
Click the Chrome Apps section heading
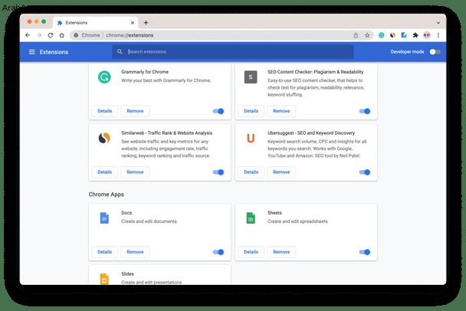point(106,195)
